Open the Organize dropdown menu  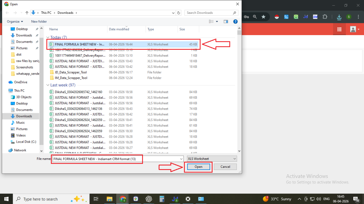click(15, 22)
